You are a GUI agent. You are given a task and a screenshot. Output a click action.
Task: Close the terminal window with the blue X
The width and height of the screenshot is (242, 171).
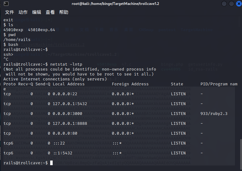[x=239, y=4]
